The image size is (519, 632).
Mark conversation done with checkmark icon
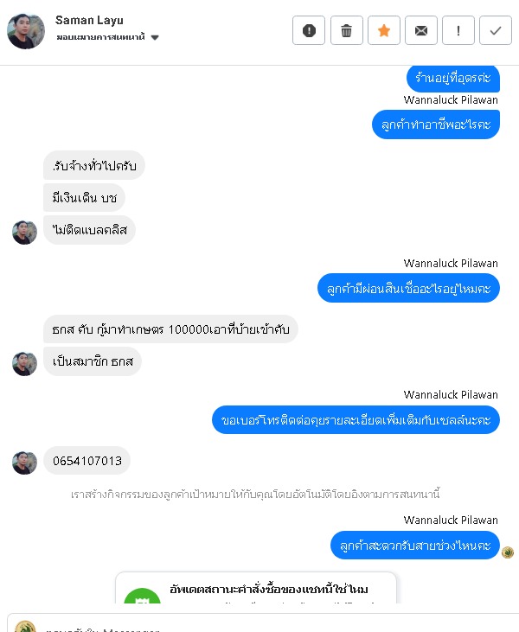coord(495,30)
